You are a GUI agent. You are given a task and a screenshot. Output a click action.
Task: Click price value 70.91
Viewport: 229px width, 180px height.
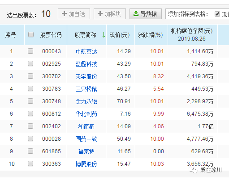point(124,101)
